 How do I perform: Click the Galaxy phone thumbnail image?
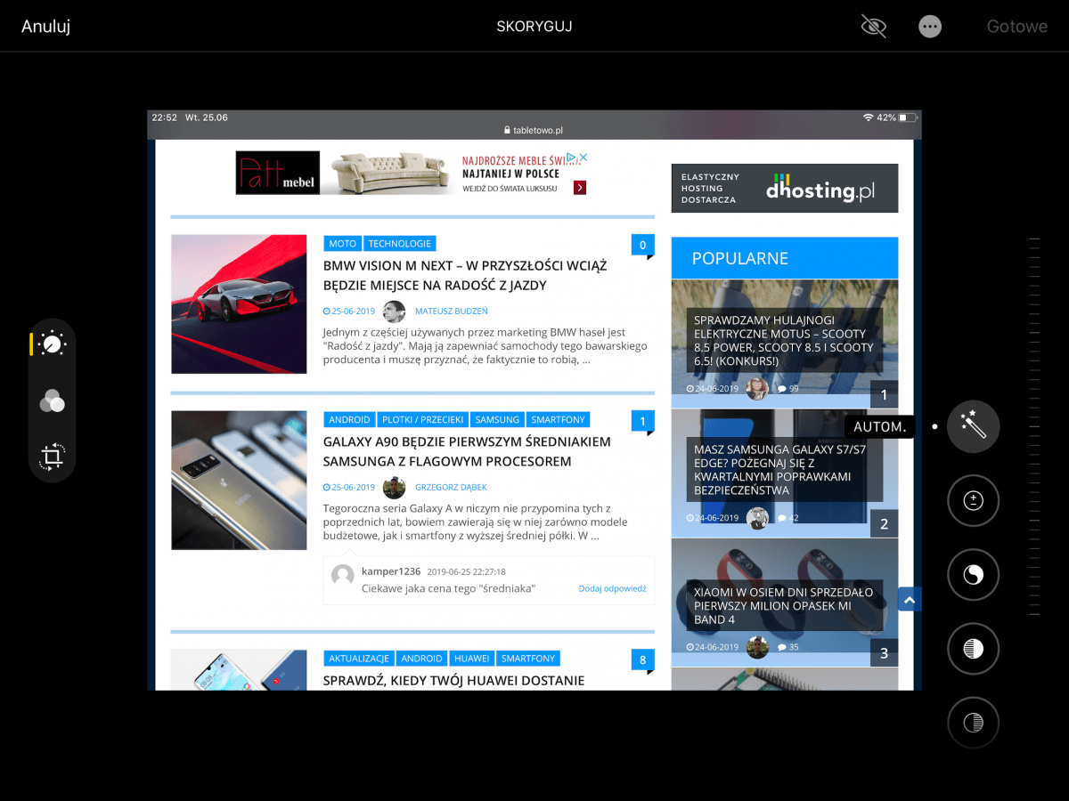239,480
